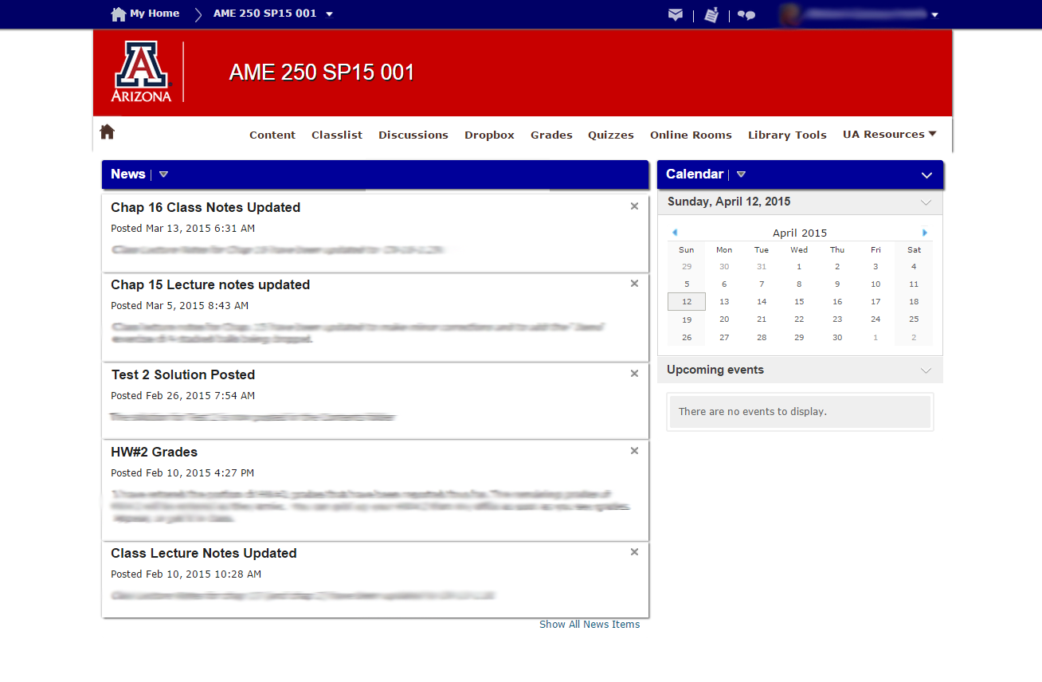Select April 15 in the calendar

(x=799, y=302)
